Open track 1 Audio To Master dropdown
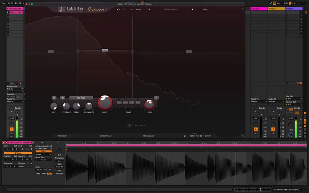Viewport: 309px width, 193px height. 15,101
